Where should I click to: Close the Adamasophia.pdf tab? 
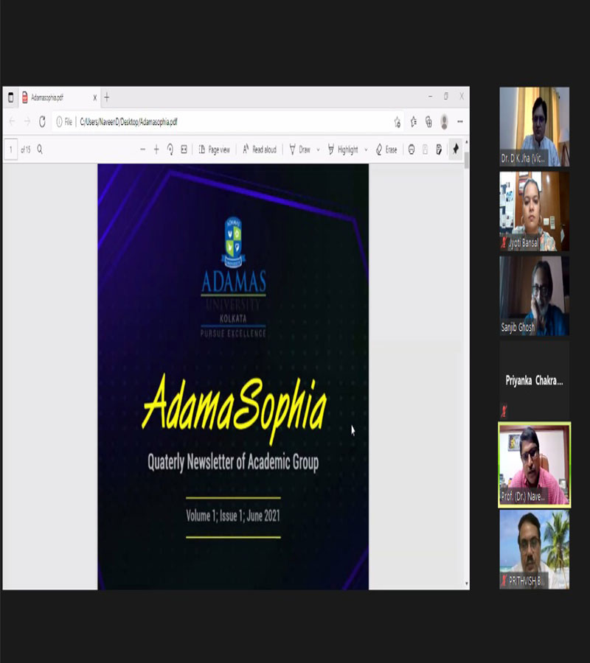pos(95,98)
